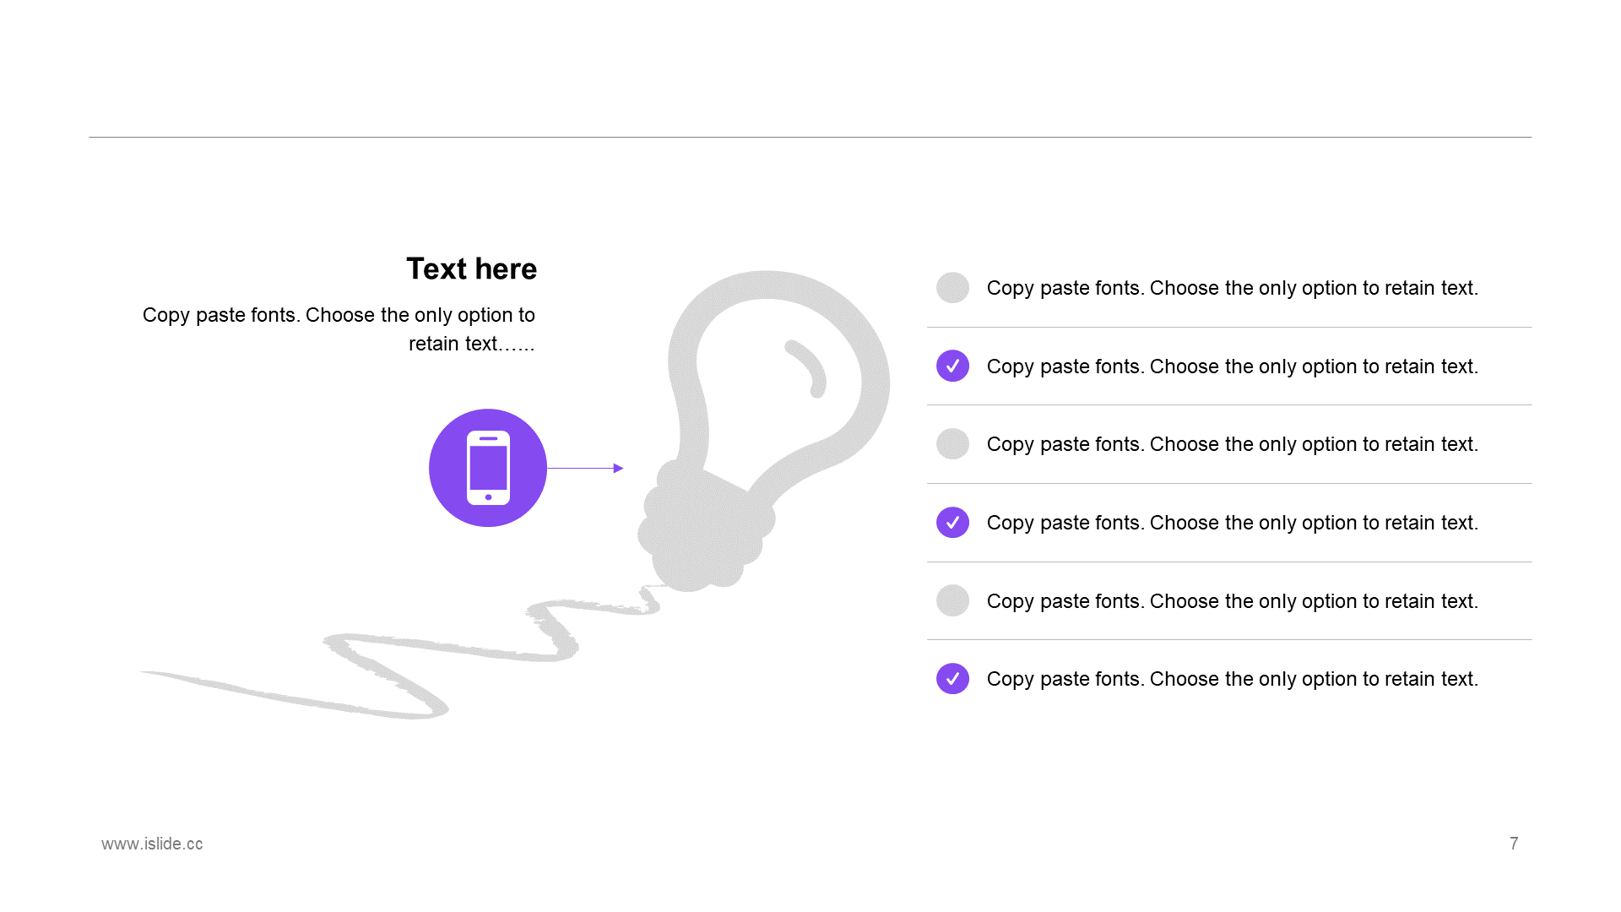Click the slide page number 7
The width and height of the screenshot is (1621, 912).
click(1514, 844)
